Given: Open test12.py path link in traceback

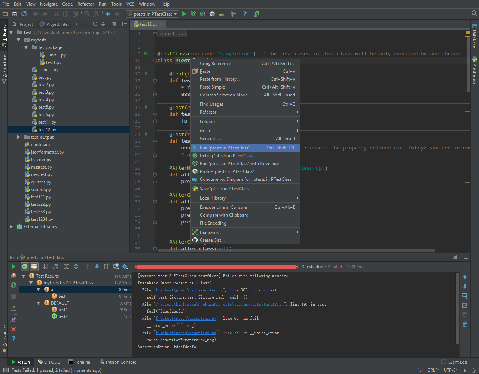Looking at the screenshot, I should [x=220, y=304].
